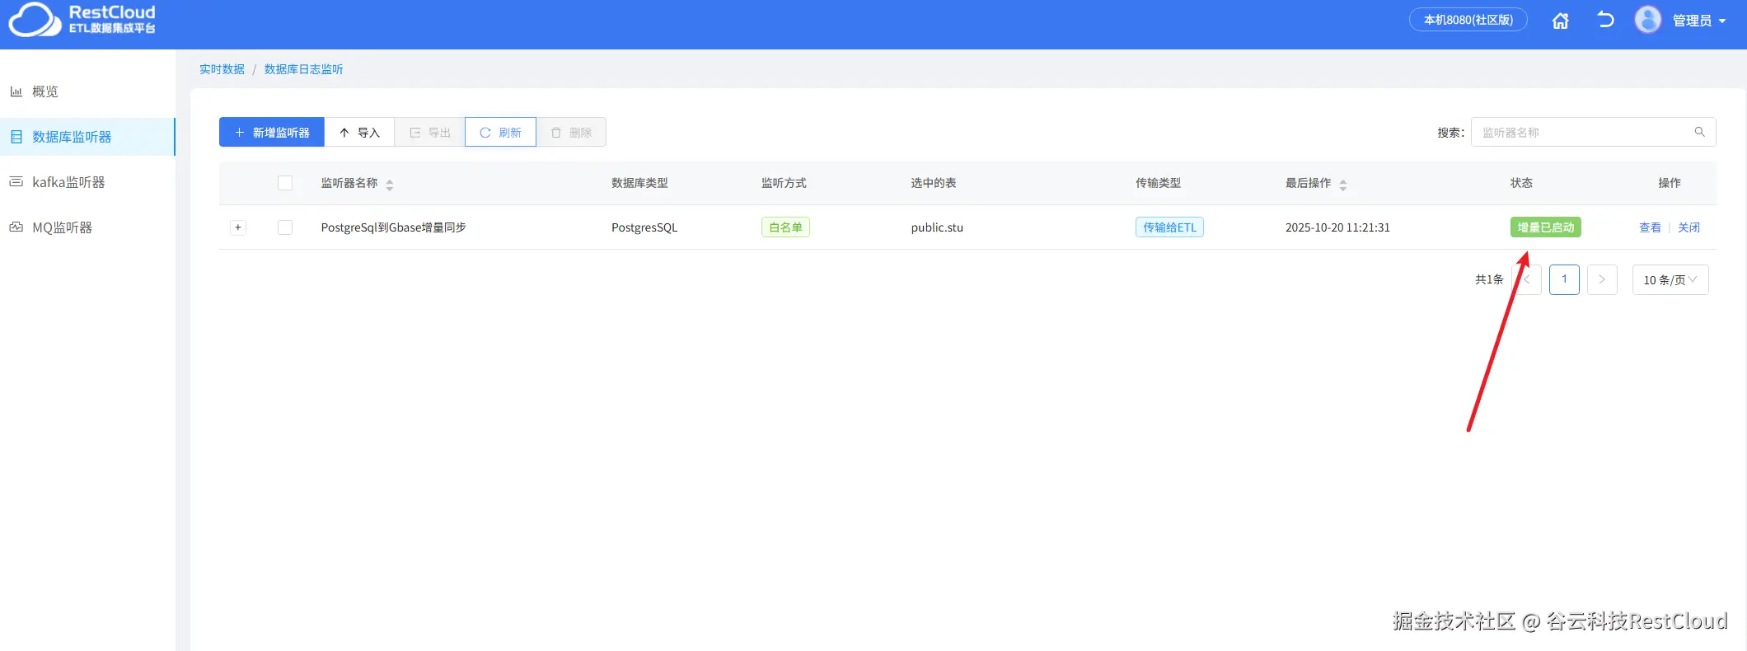Viewport: 1747px width, 651px height.
Task: Click the public.stu table cell
Action: (x=937, y=227)
